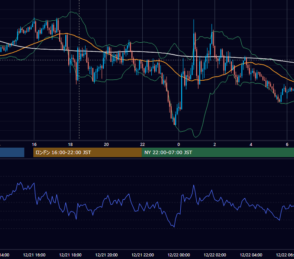Screen dimensions: 294x259
Task: Select the 22 hour label on price chart axis
Action: 143,144
